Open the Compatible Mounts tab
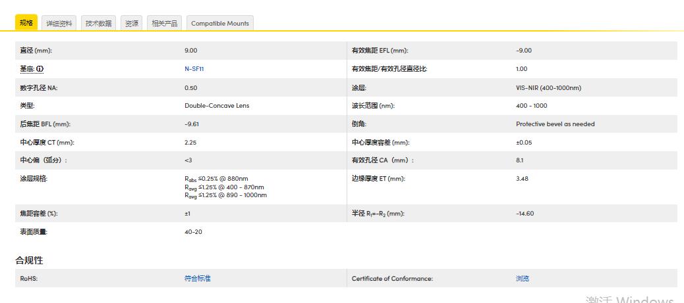This screenshot has height=303, width=684. [x=220, y=24]
